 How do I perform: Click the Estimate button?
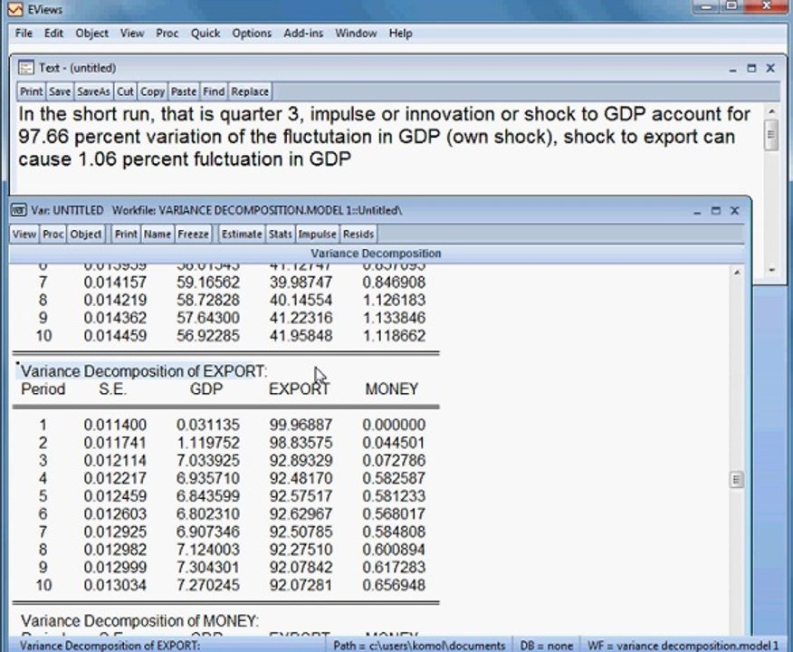242,235
